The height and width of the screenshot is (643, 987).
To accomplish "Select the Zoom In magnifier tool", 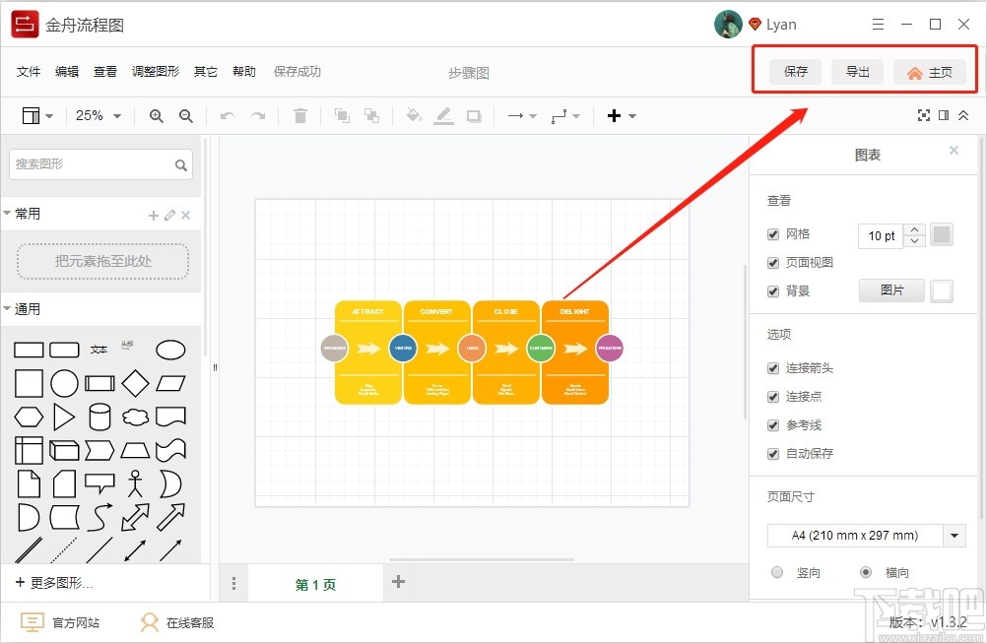I will pyautogui.click(x=156, y=115).
